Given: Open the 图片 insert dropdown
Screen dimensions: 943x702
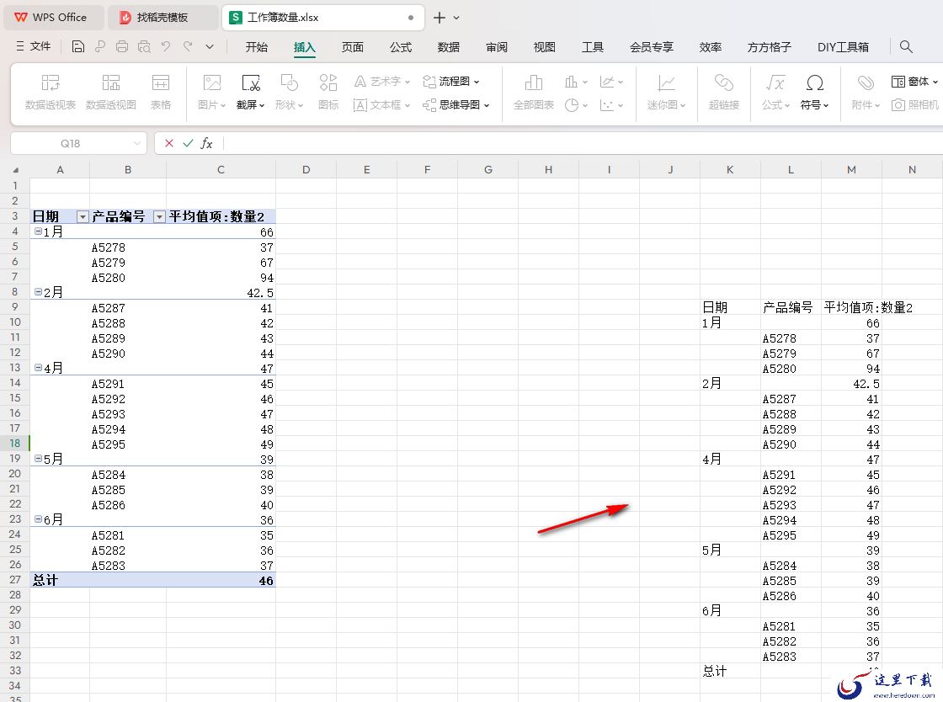Looking at the screenshot, I should tap(211, 92).
